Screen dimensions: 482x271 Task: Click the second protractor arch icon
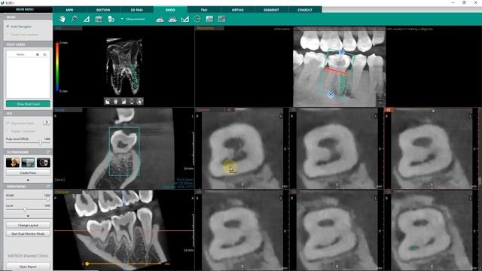coord(172,20)
